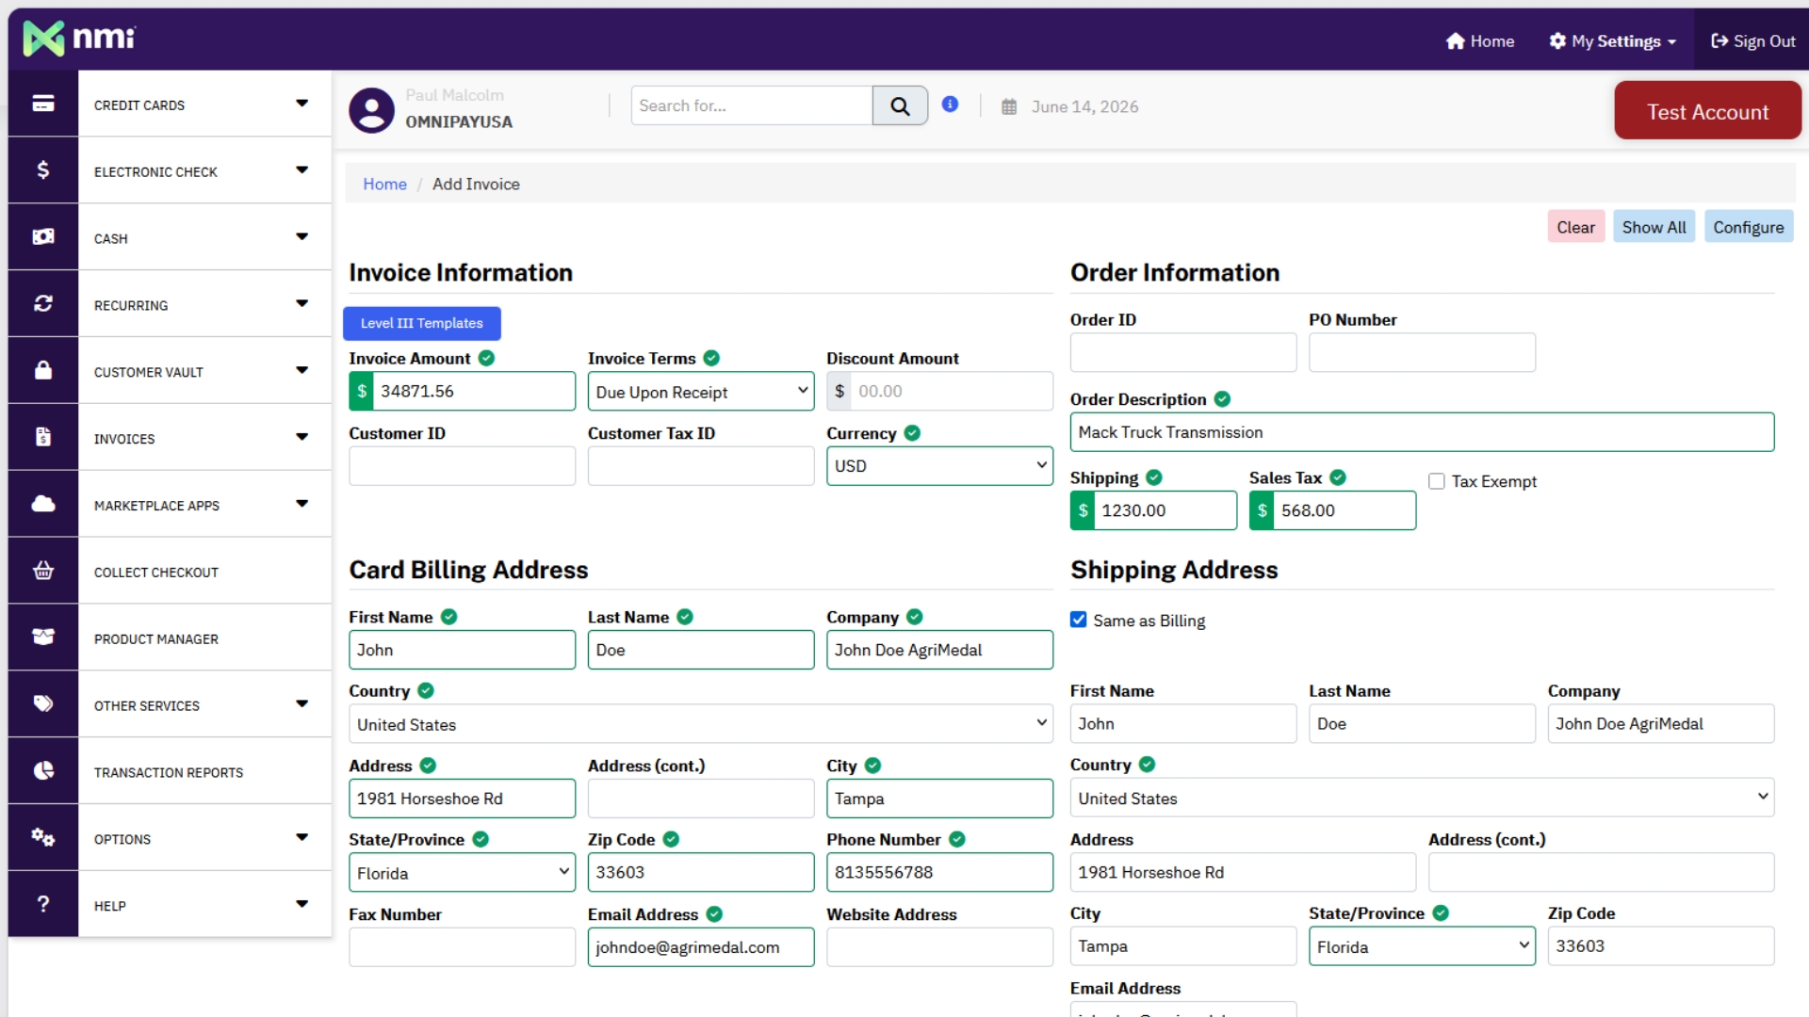Click the Fax Number input field
This screenshot has height=1017, width=1809.
coord(462,947)
